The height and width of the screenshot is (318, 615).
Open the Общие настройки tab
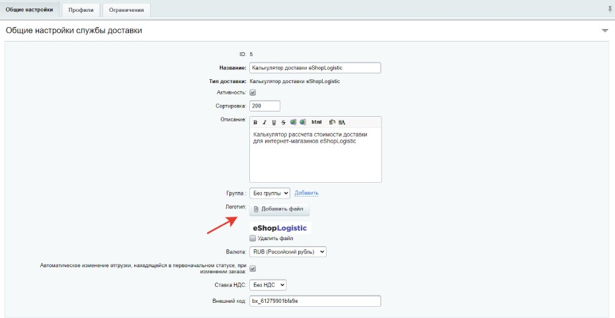29,10
